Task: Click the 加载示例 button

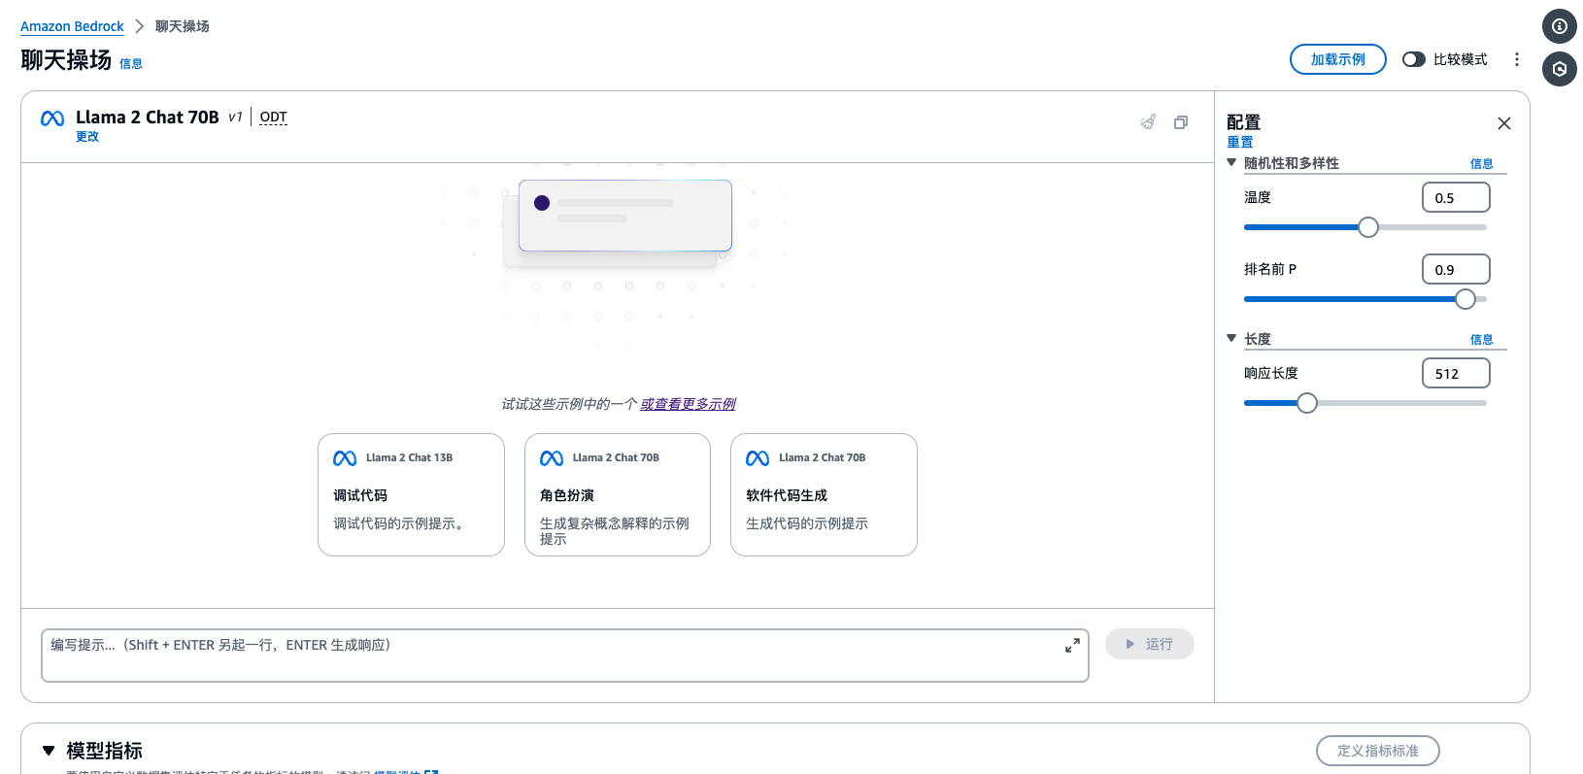Action: click(x=1337, y=59)
